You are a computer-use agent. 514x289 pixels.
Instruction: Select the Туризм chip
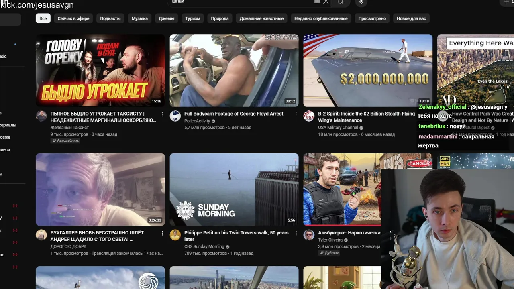(x=193, y=18)
